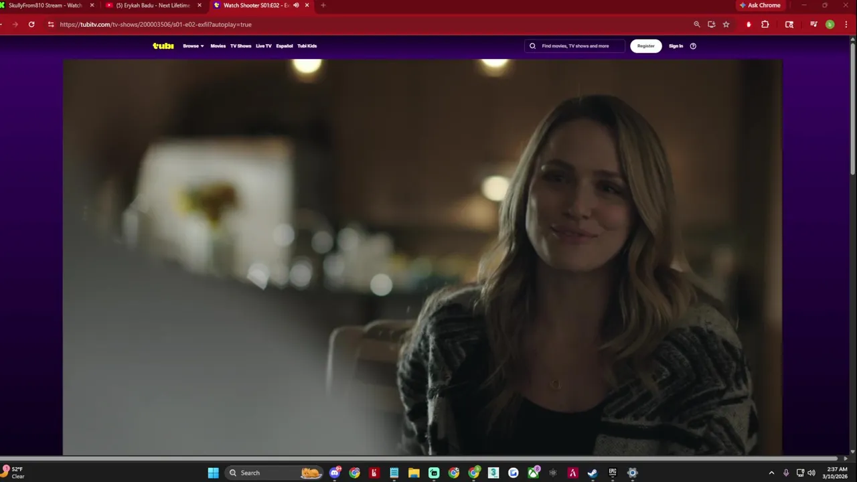View site information icon in address bar
The height and width of the screenshot is (482, 857).
point(51,25)
